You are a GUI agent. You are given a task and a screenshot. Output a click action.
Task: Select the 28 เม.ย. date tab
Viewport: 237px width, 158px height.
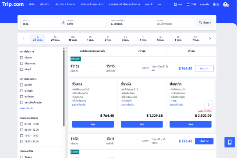(38, 38)
